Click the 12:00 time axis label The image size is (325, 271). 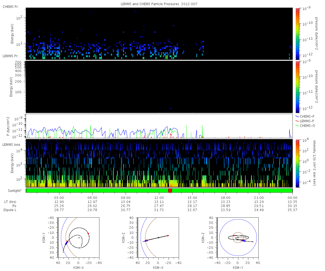point(159,198)
